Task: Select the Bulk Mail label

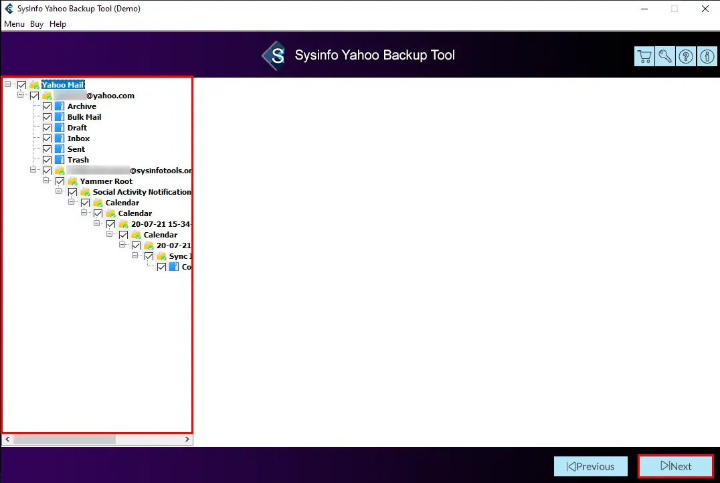Action: coord(84,116)
